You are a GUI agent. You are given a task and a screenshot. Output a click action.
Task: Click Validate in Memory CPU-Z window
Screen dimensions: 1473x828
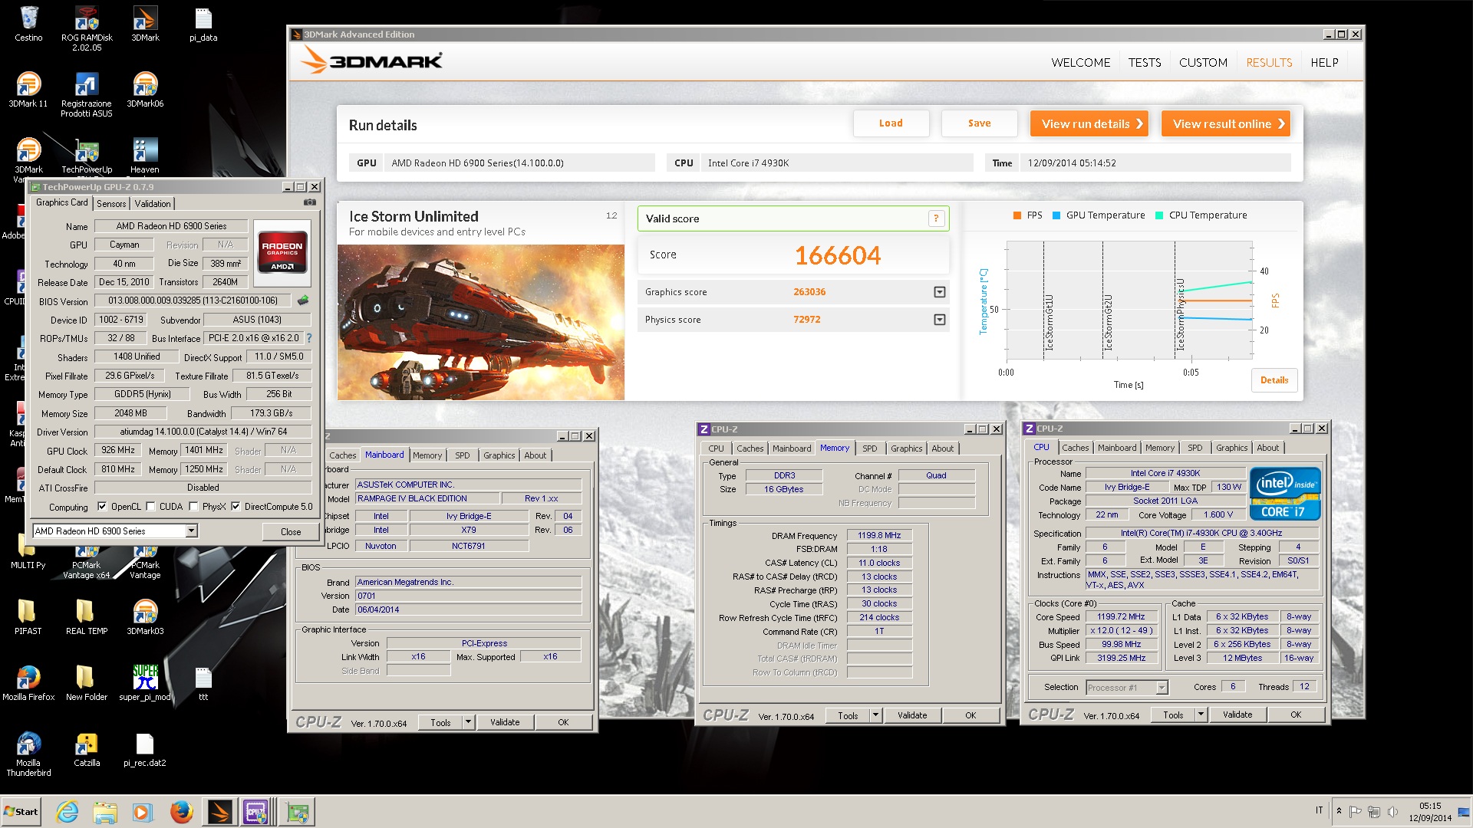coord(912,715)
